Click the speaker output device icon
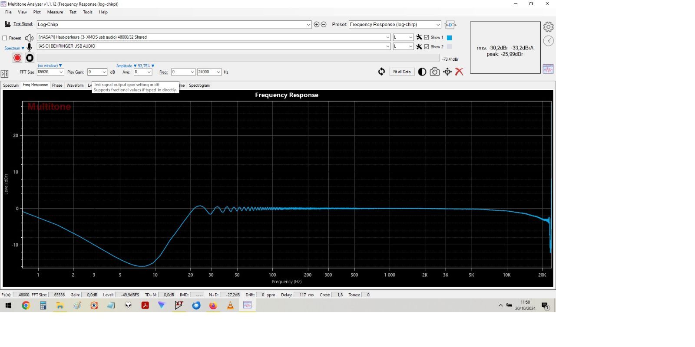This screenshot has height=347, width=695. pos(29,38)
